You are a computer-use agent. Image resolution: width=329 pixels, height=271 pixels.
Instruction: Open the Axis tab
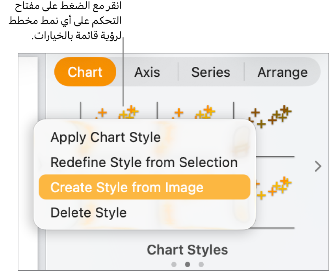(x=147, y=72)
